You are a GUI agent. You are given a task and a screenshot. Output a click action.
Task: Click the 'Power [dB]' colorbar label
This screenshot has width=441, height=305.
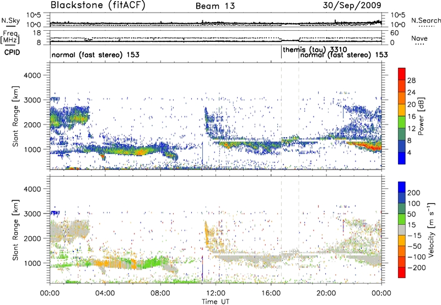[421, 116]
